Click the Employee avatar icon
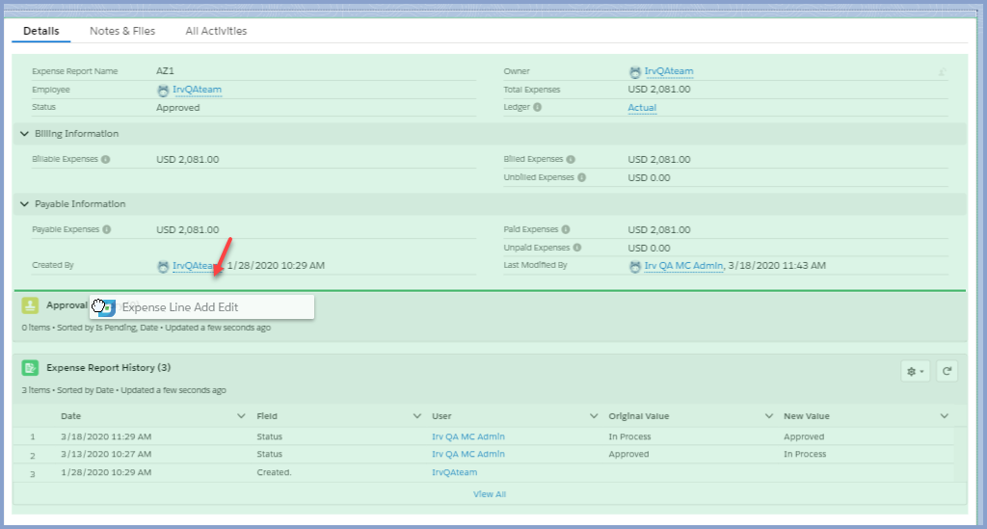Viewport: 987px width, 529px height. tap(163, 91)
